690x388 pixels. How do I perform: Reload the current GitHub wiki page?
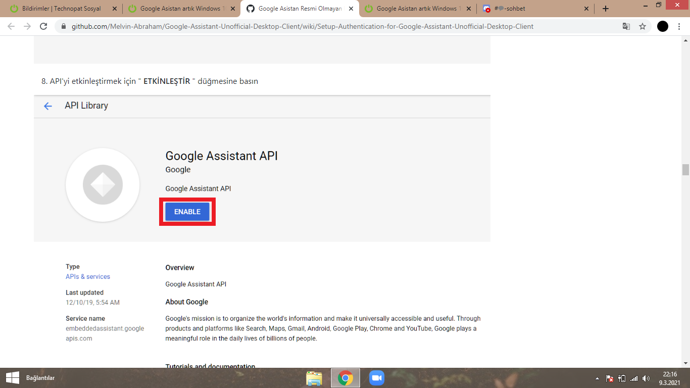43,26
